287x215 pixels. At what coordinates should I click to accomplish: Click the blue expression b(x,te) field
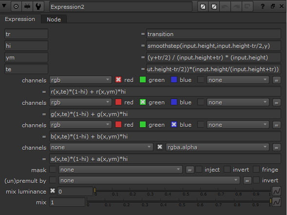pos(165,137)
